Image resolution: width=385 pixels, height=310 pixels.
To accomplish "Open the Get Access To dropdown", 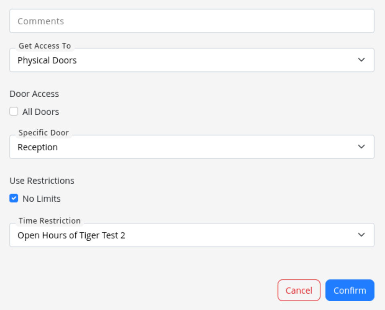I will 192,60.
